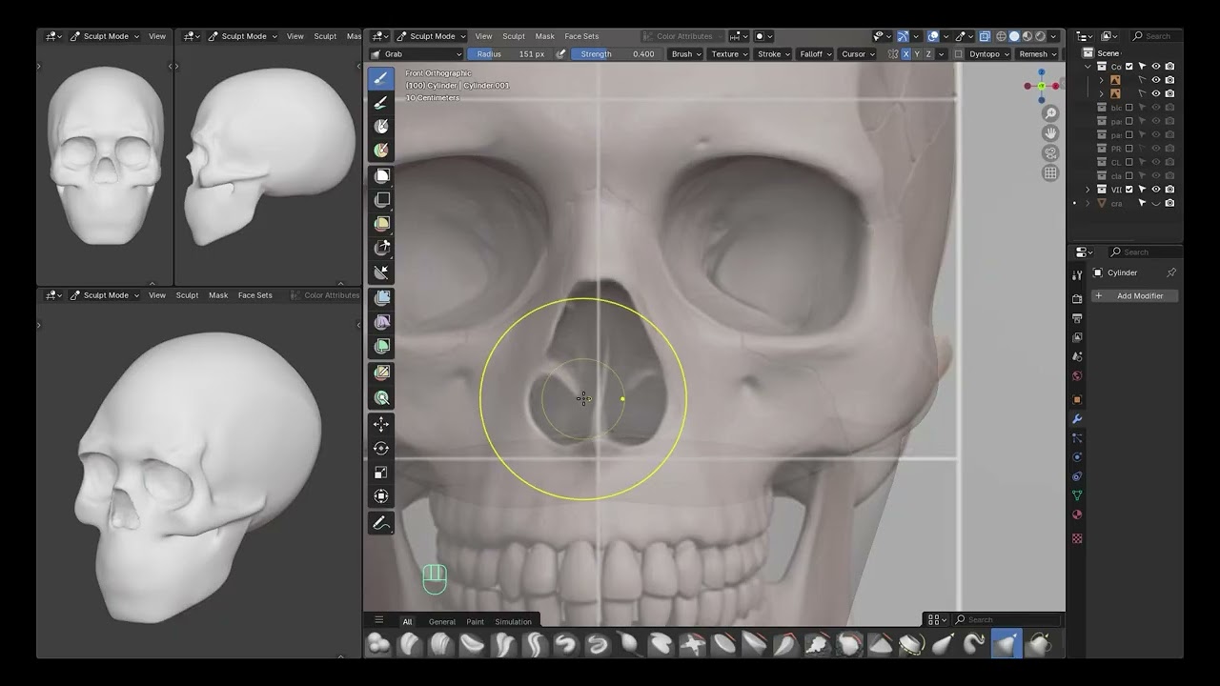Viewport: 1220px width, 686px height.
Task: Select the Cloth Filter tool
Action: [381, 322]
